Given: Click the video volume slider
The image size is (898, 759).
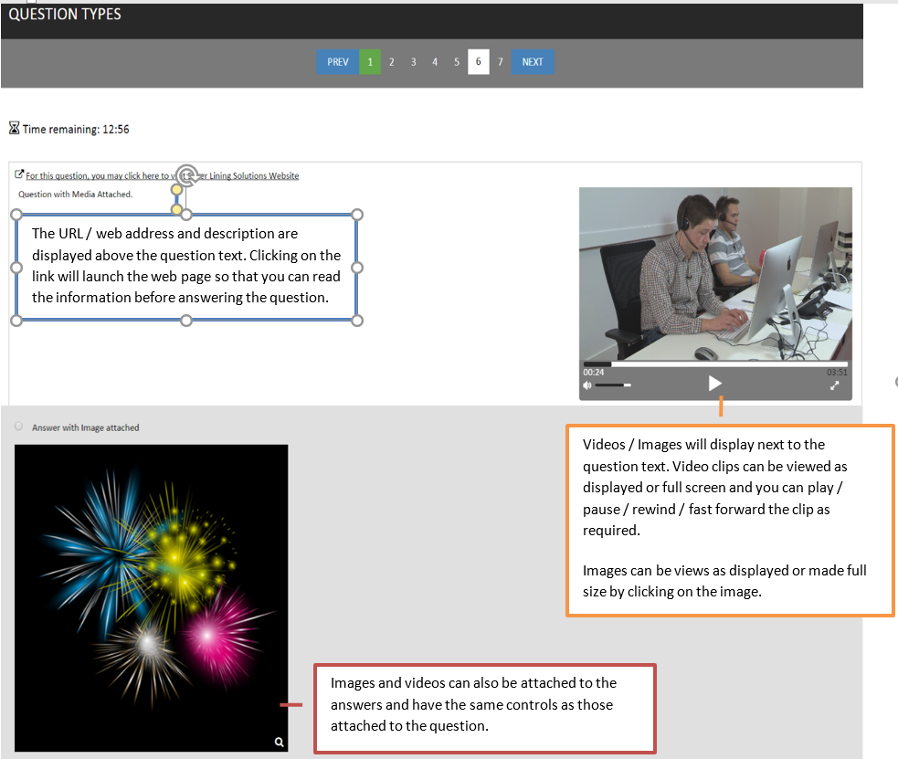Looking at the screenshot, I should click(612, 385).
